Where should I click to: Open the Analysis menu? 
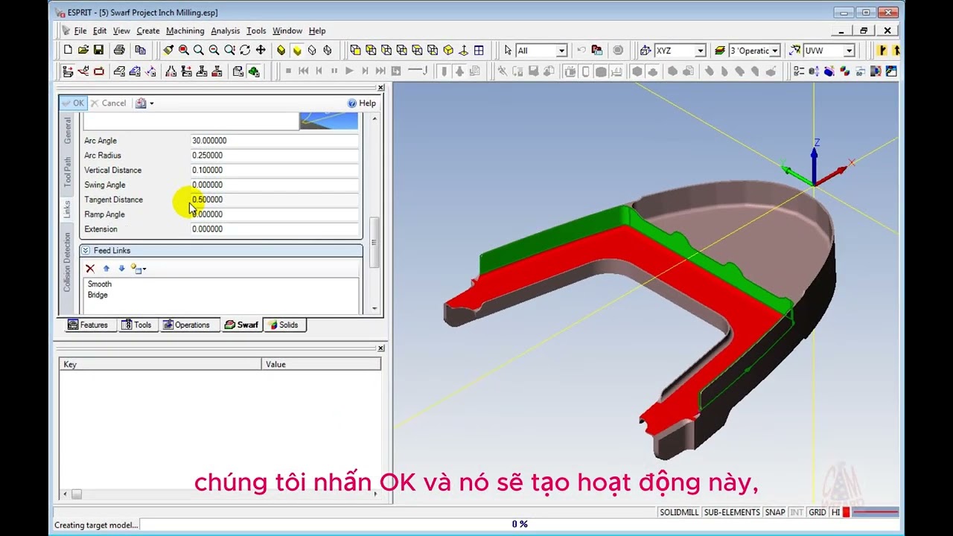pyautogui.click(x=225, y=31)
